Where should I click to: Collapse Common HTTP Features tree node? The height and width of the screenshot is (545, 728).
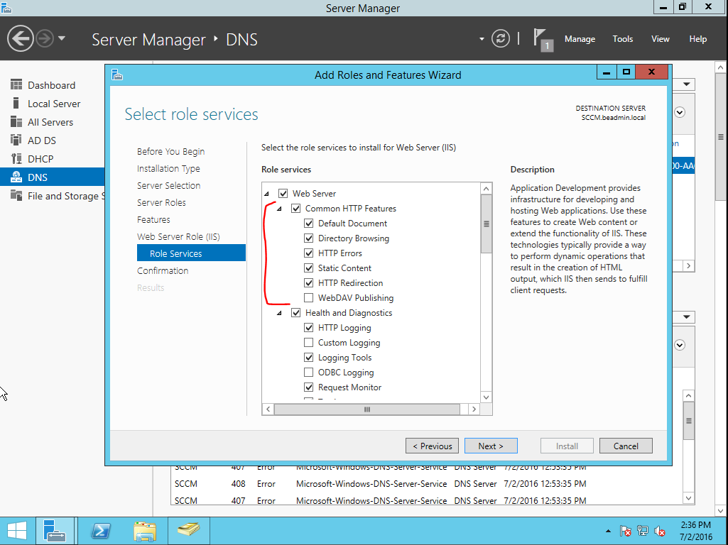tap(280, 209)
